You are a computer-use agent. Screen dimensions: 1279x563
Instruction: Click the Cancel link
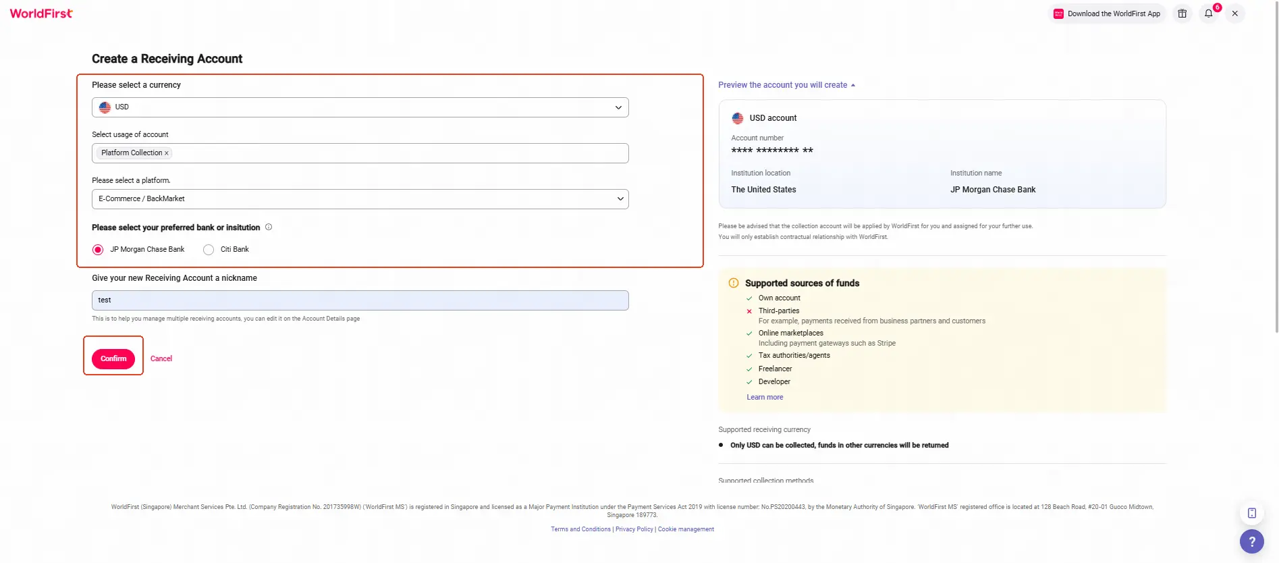coord(161,359)
